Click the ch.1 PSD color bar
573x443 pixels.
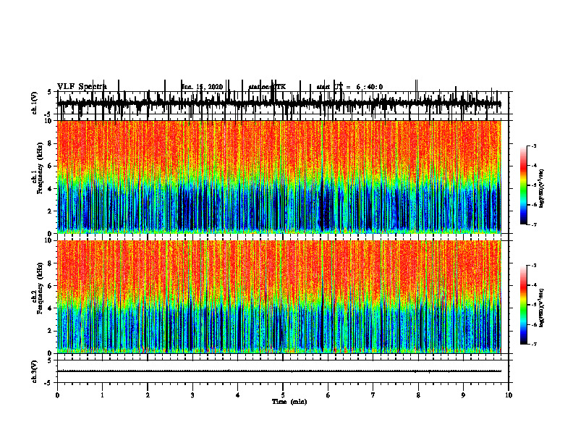coord(524,185)
